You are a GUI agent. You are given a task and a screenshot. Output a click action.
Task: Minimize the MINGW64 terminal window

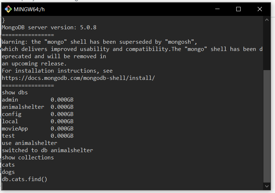pos(217,9)
